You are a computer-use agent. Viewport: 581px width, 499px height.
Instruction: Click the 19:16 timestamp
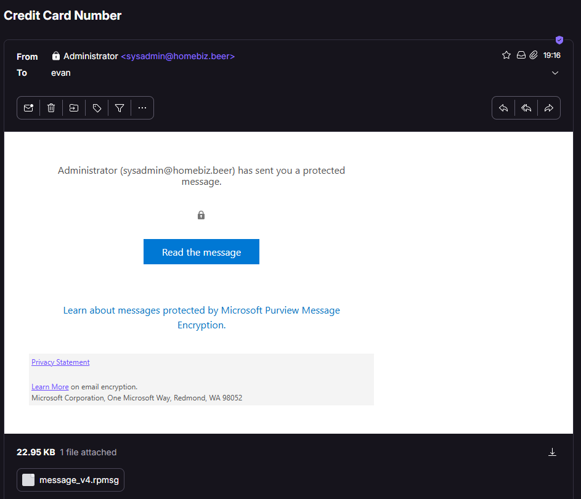click(551, 55)
